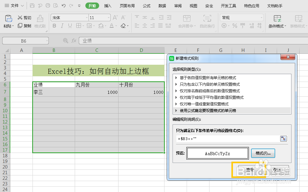This screenshot has width=308, height=192.
Task: Open the font size dropdown
Action: 109,18
